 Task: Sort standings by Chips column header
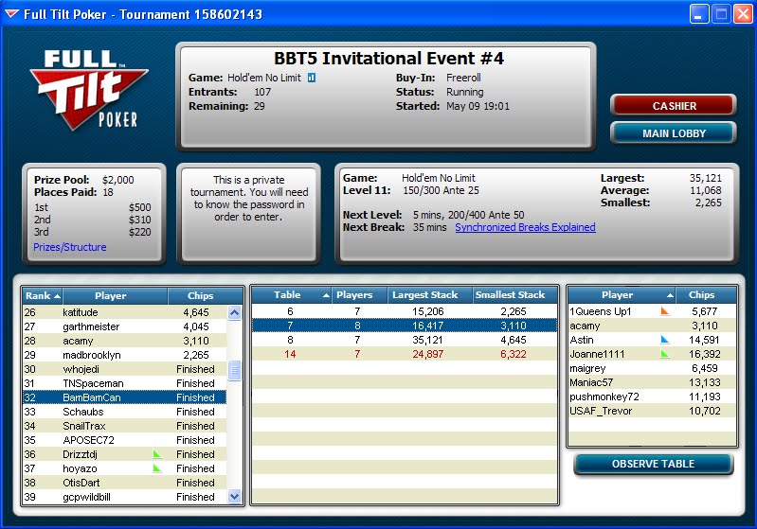pos(206,295)
